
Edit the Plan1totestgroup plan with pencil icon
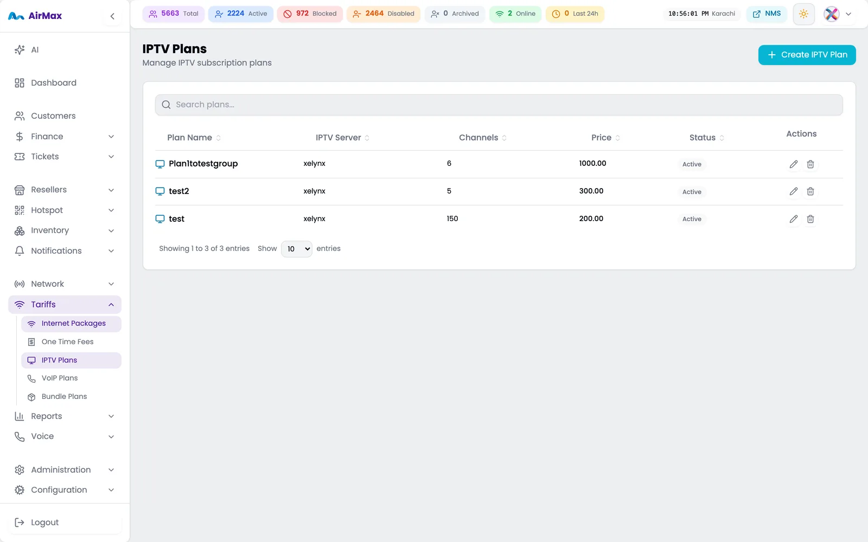(793, 164)
